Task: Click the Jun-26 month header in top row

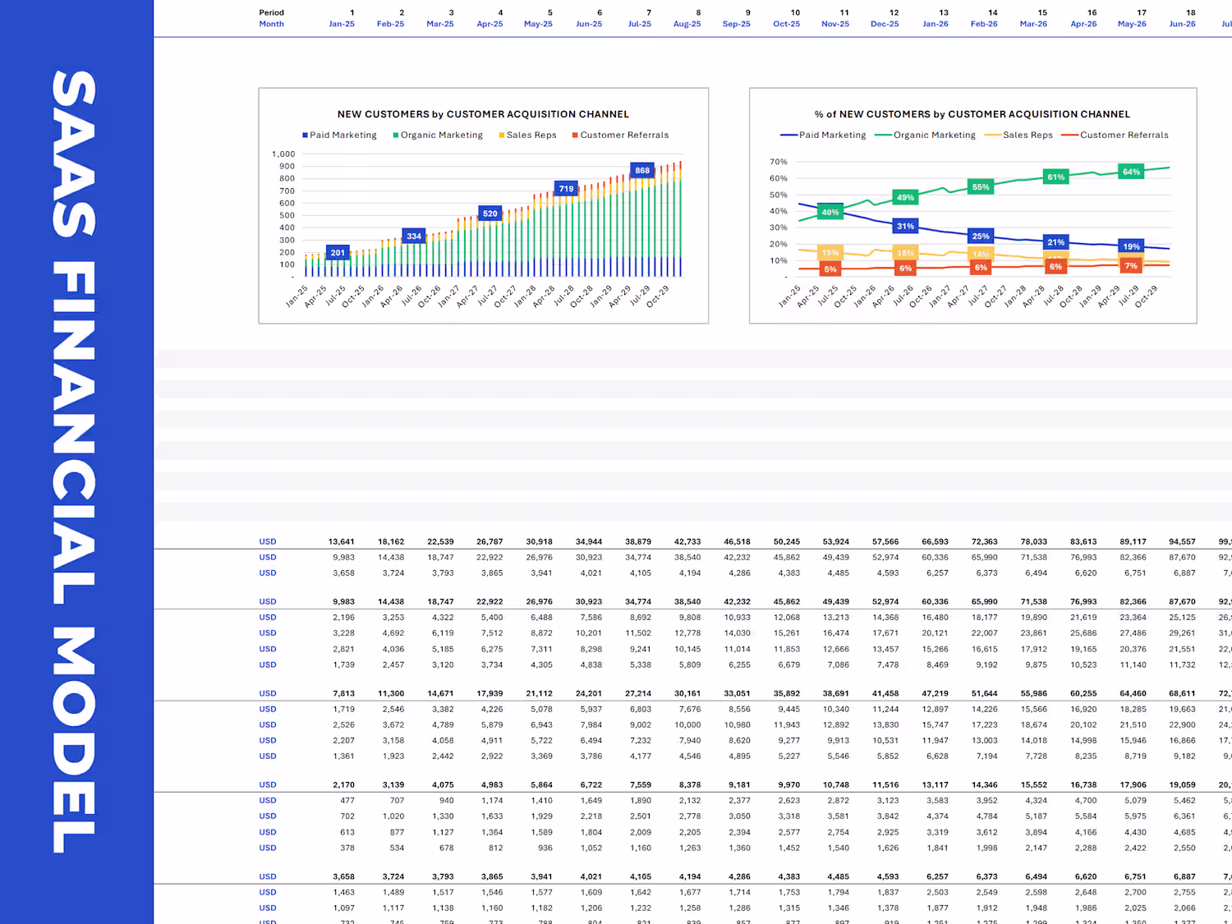Action: pos(1183,25)
